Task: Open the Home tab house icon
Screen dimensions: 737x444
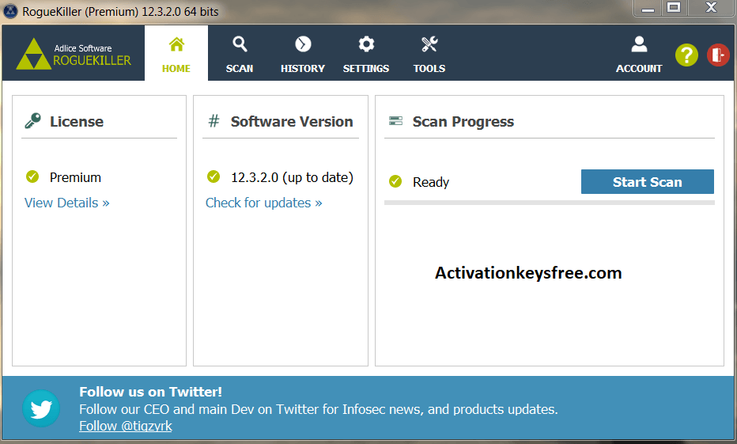Action: click(176, 44)
